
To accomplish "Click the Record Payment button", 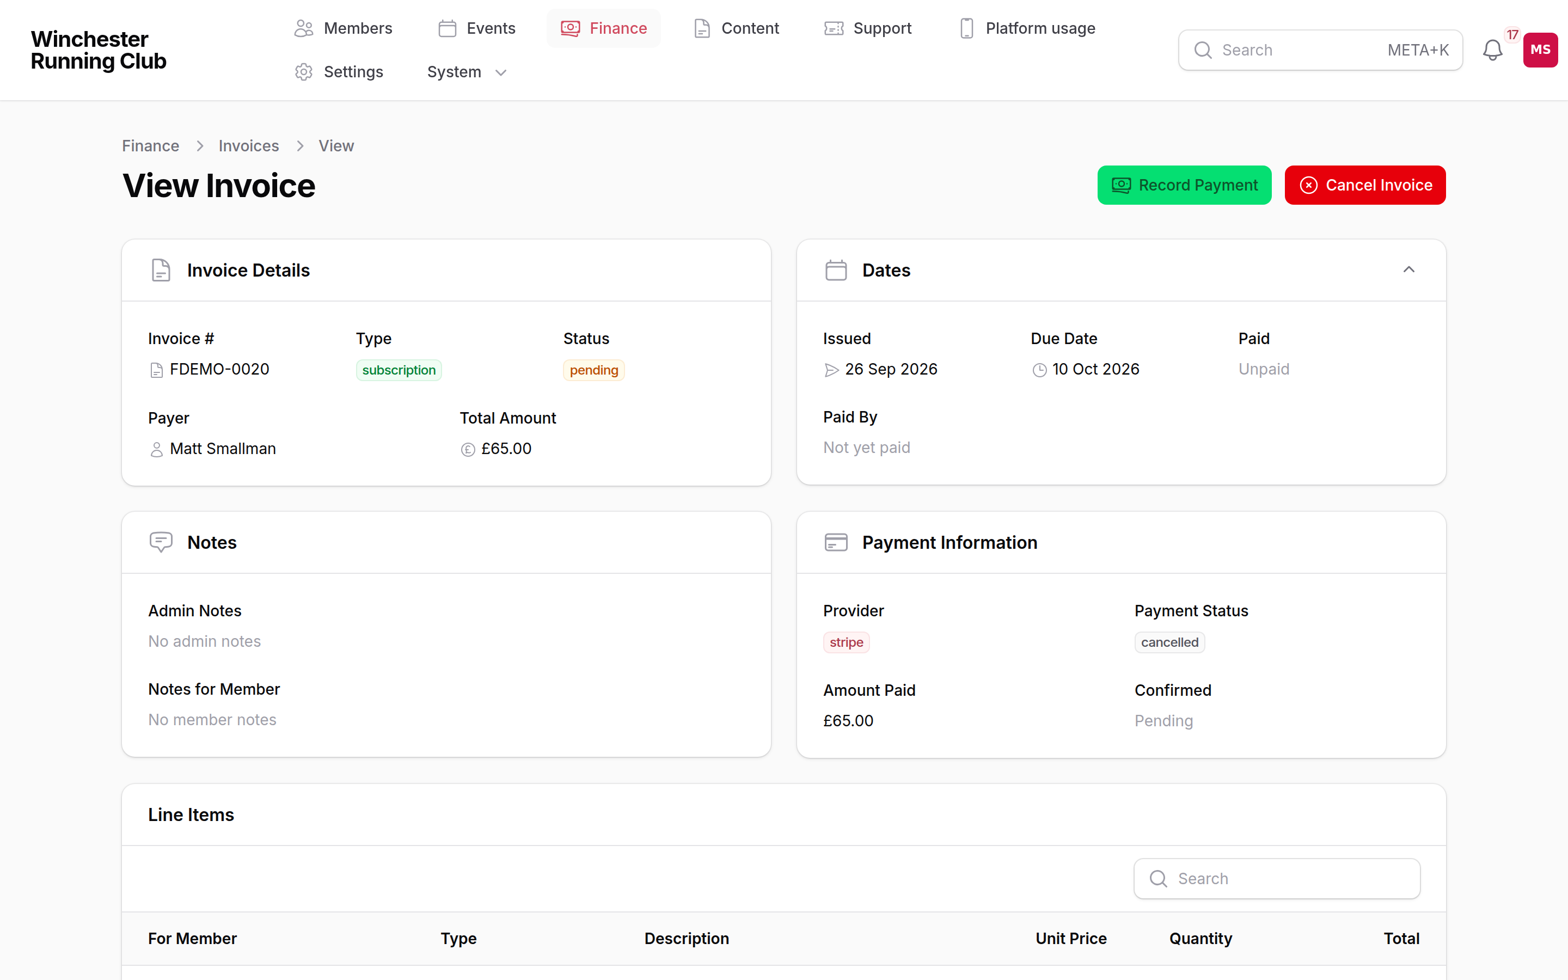I will (1184, 185).
